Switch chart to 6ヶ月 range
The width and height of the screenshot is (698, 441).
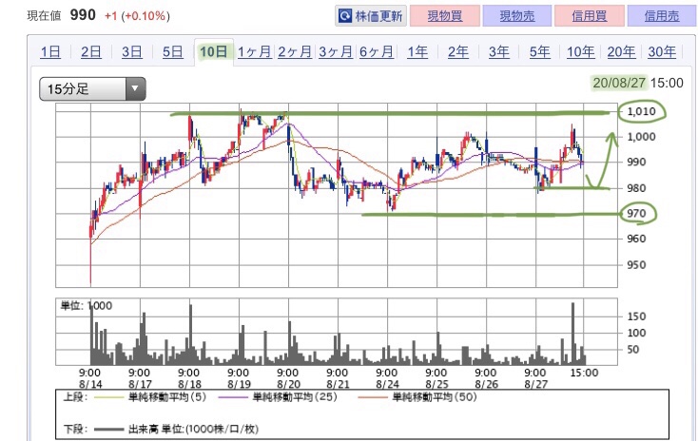click(377, 52)
